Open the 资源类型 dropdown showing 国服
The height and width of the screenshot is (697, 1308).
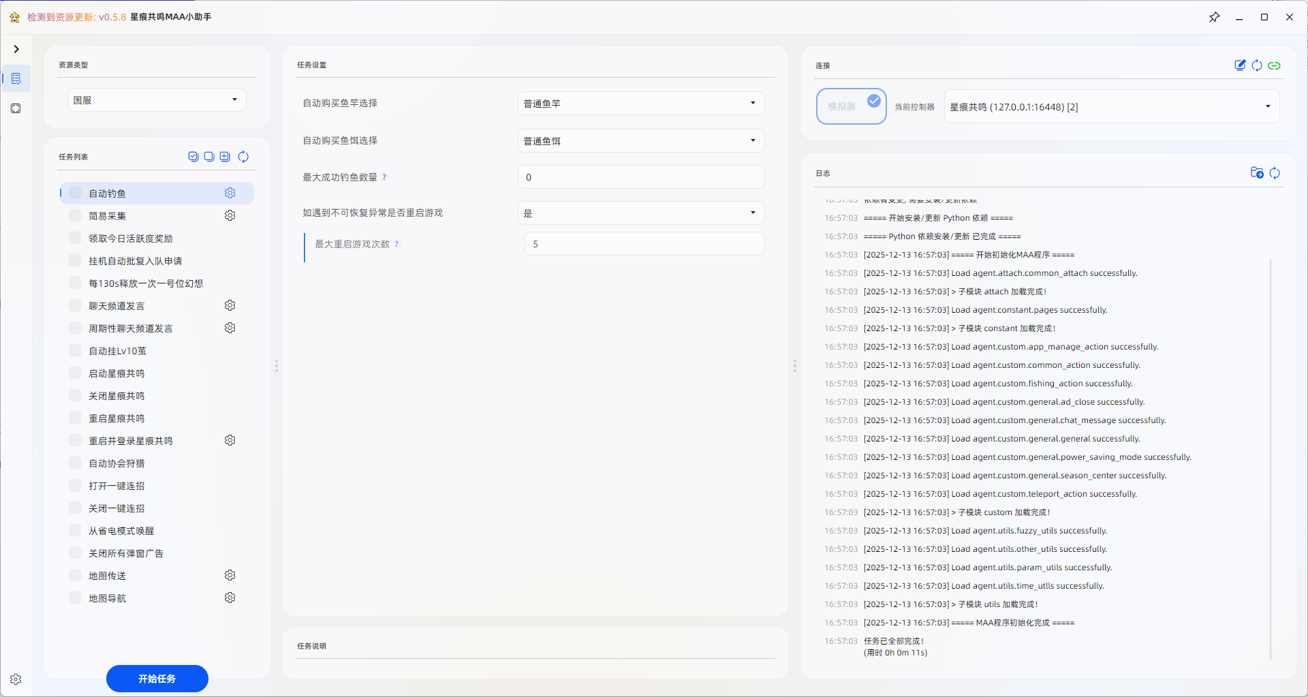pos(156,100)
